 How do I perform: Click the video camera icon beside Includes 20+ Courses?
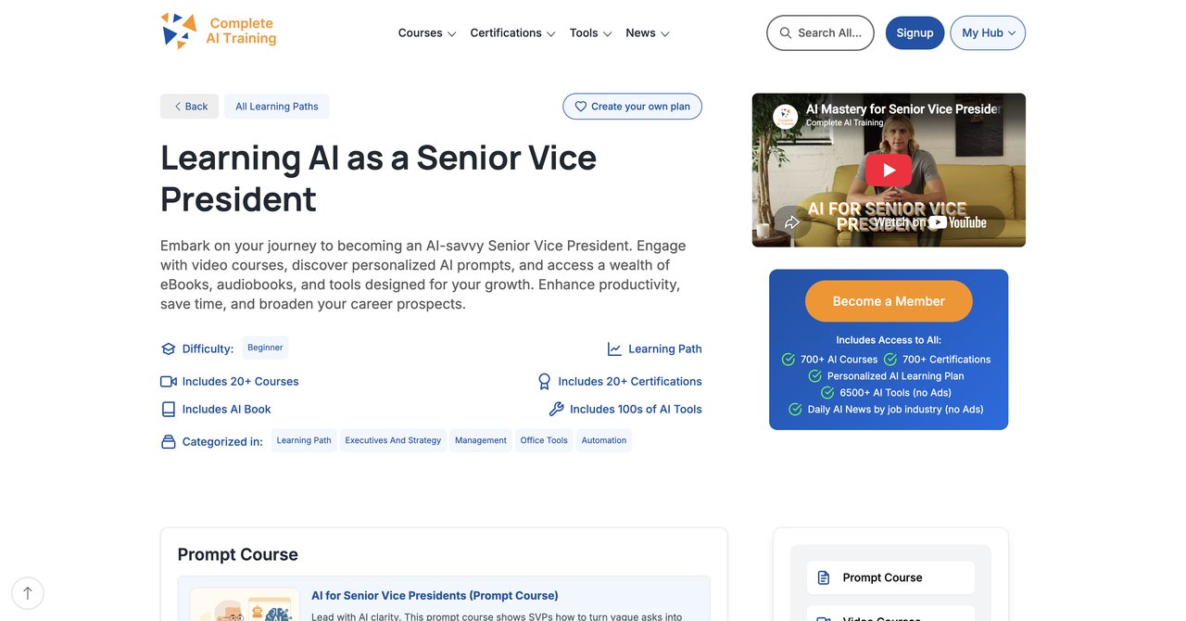(x=168, y=382)
